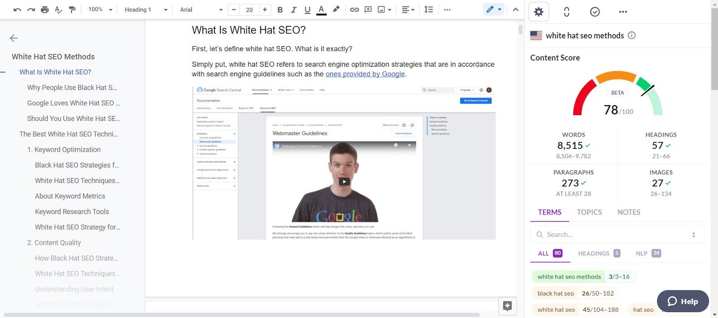Switch to NOTES tab
Image resolution: width=718 pixels, height=318 pixels.
(x=629, y=212)
